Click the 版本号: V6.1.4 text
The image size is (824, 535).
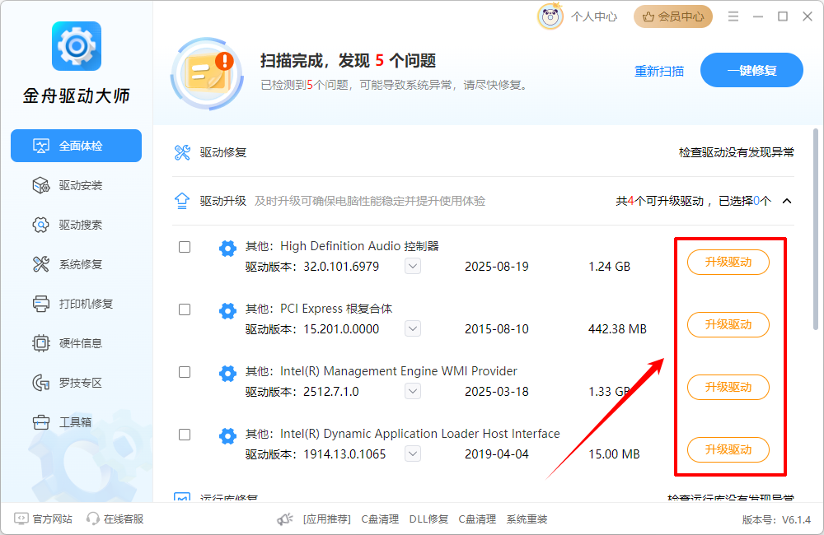(x=777, y=520)
